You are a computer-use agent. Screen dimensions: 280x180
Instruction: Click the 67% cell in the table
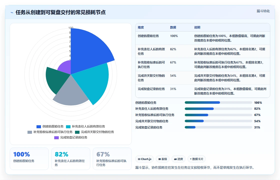(x=173, y=62)
